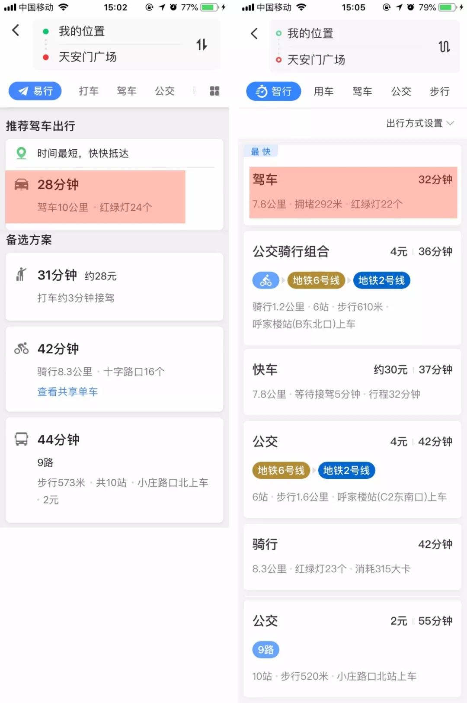Tap the back arrow in left screen

[x=16, y=30]
